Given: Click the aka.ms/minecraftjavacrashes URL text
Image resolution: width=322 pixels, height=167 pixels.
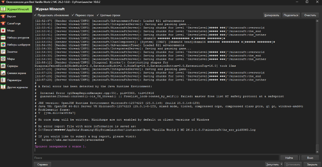Looking at the screenshot, I should point(73,140).
